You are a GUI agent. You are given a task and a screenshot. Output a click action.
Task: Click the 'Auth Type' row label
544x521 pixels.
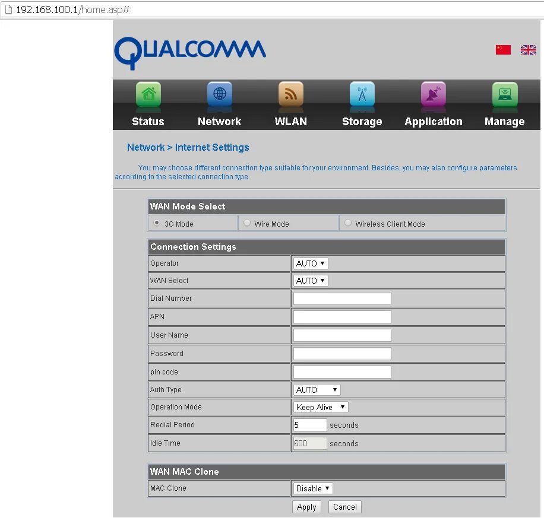(166, 390)
